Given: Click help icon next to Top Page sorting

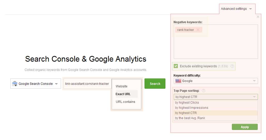Looking at the screenshot, I should click(x=204, y=91).
